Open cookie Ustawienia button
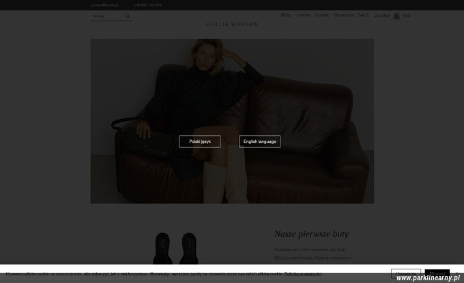The width and height of the screenshot is (464, 283). 406,273
